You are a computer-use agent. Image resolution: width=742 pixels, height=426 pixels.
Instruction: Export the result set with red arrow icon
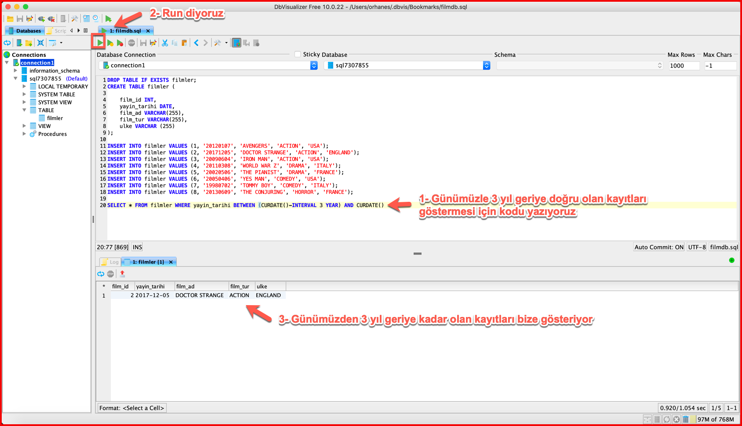(x=122, y=273)
